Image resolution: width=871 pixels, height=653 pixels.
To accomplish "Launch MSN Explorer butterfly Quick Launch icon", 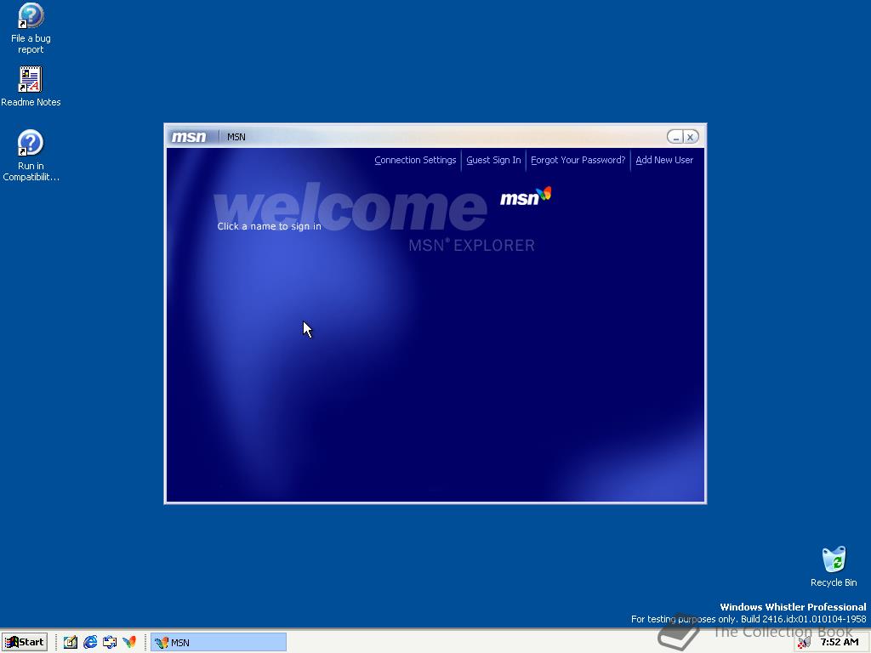I will click(x=129, y=642).
